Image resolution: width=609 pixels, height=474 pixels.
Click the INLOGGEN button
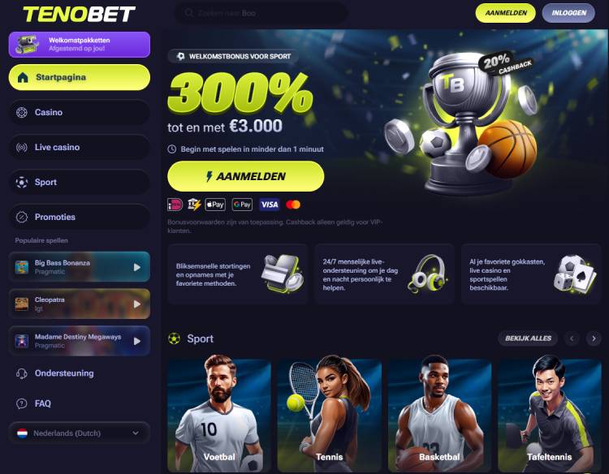(568, 13)
